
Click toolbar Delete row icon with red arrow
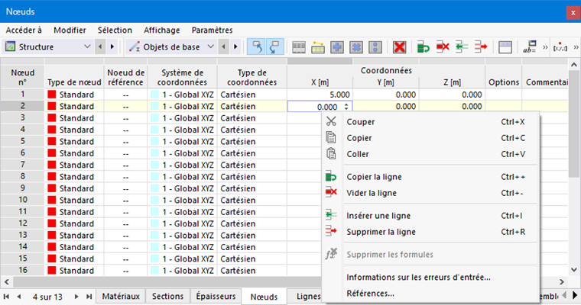pyautogui.click(x=481, y=47)
